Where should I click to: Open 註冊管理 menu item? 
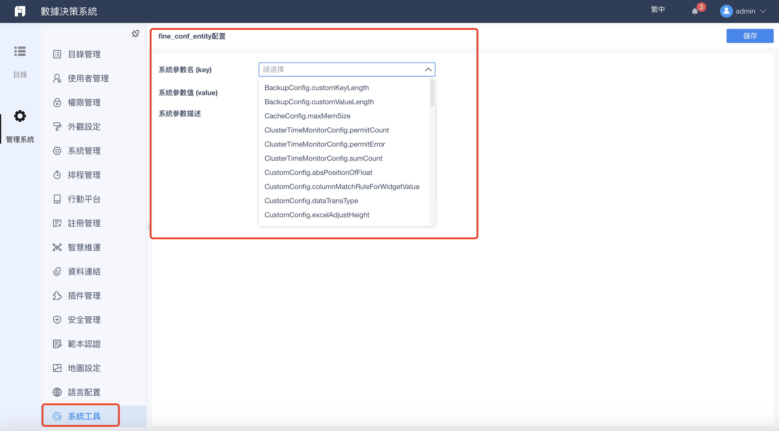pos(93,223)
